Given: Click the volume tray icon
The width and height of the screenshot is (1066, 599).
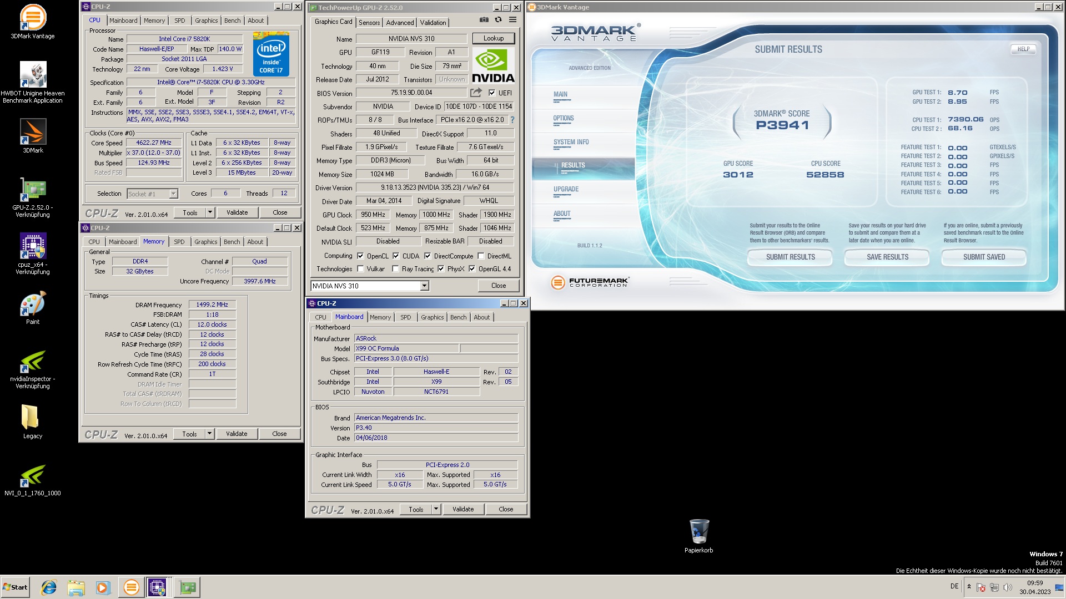Looking at the screenshot, I should [1007, 587].
